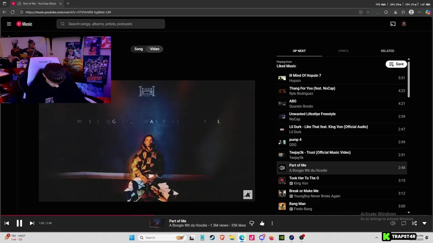Open File Explorer from the taskbar

(x=232, y=238)
